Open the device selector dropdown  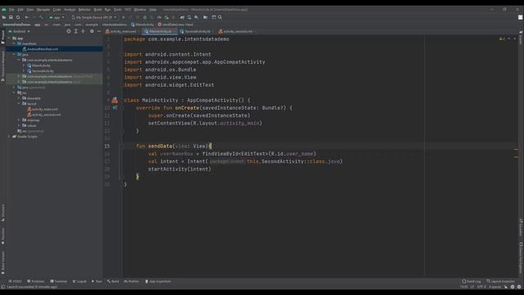pyautogui.click(x=94, y=17)
